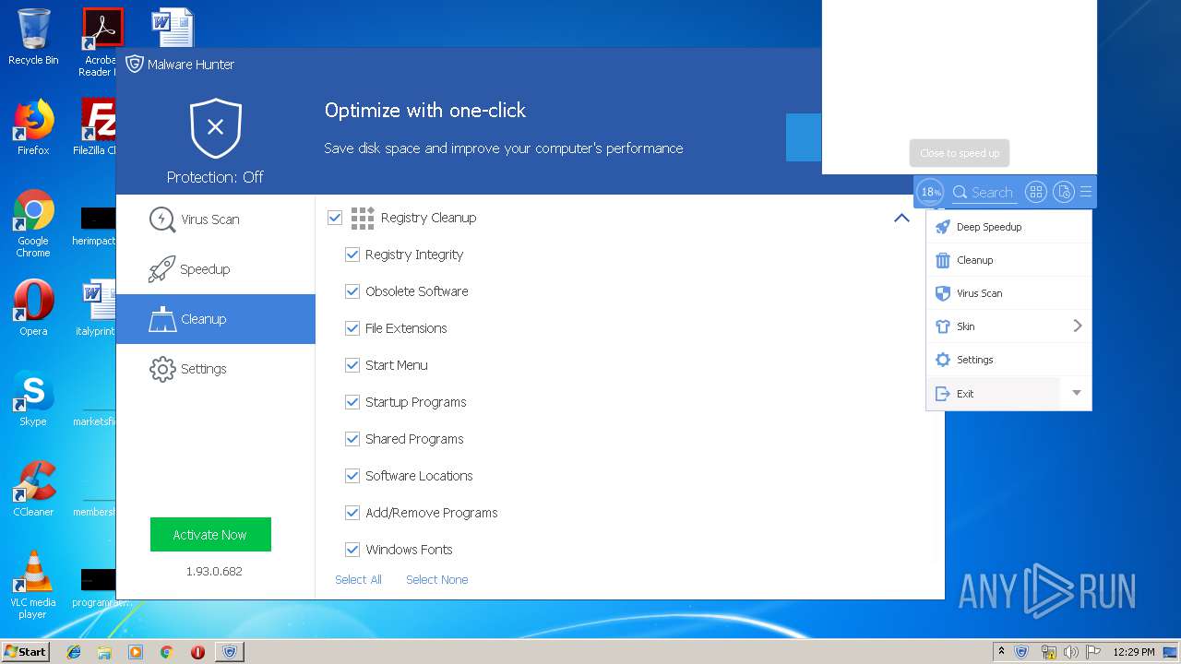
Task: Expand the dropdown arrow next to Exit
Action: 1076,394
